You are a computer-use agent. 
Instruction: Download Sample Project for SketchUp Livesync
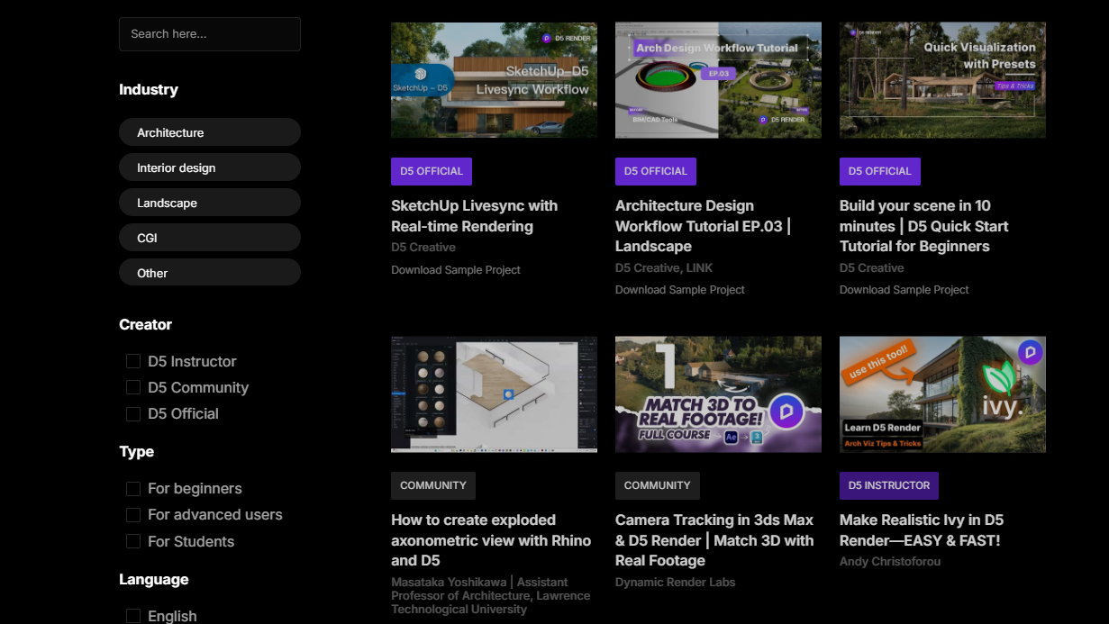(456, 270)
